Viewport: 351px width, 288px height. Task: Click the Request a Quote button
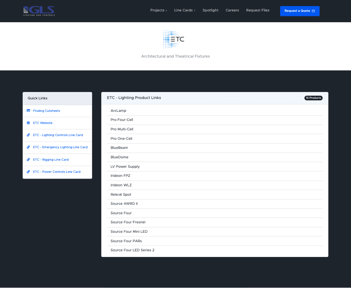point(300,11)
